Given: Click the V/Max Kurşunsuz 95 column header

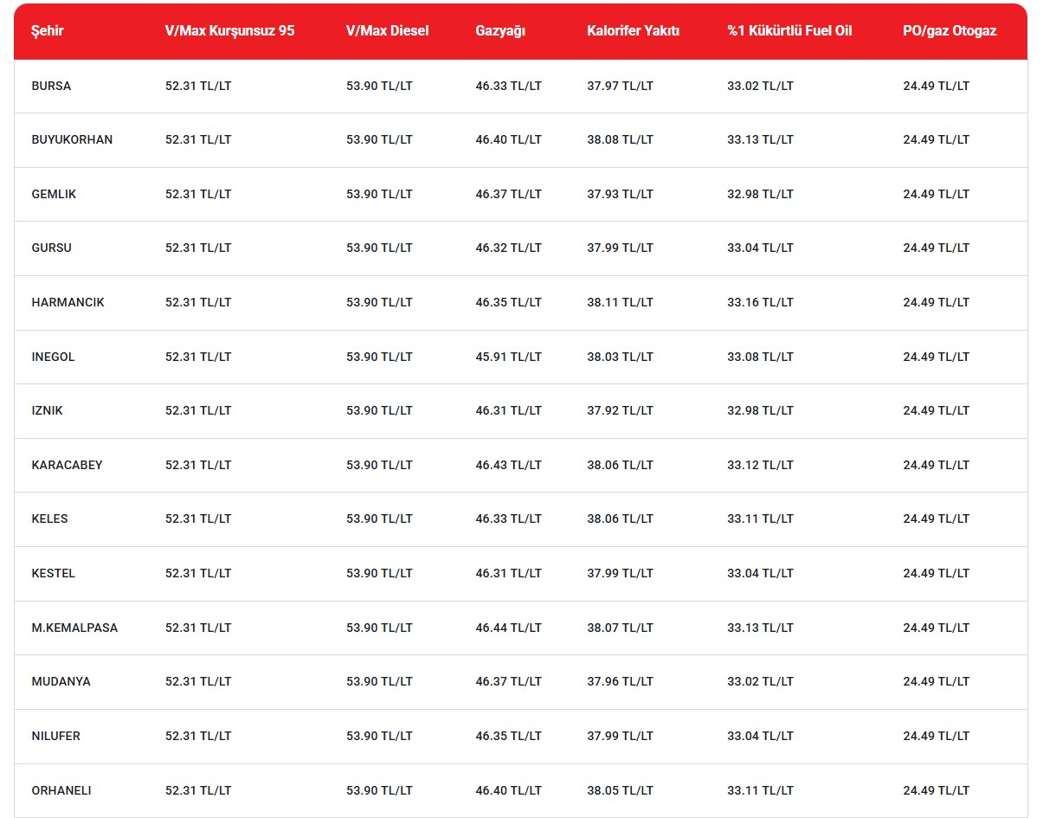Looking at the screenshot, I should pos(230,31).
